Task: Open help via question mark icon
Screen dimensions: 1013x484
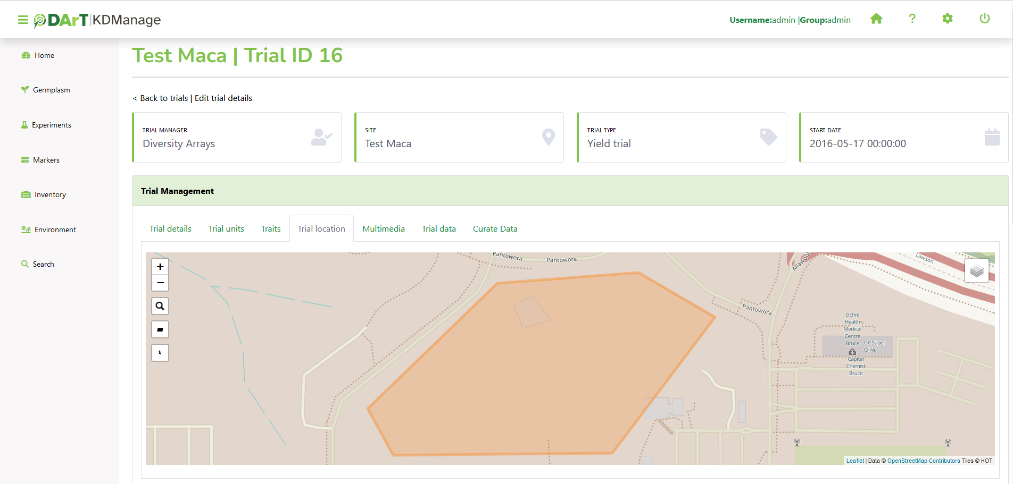Action: coord(912,19)
